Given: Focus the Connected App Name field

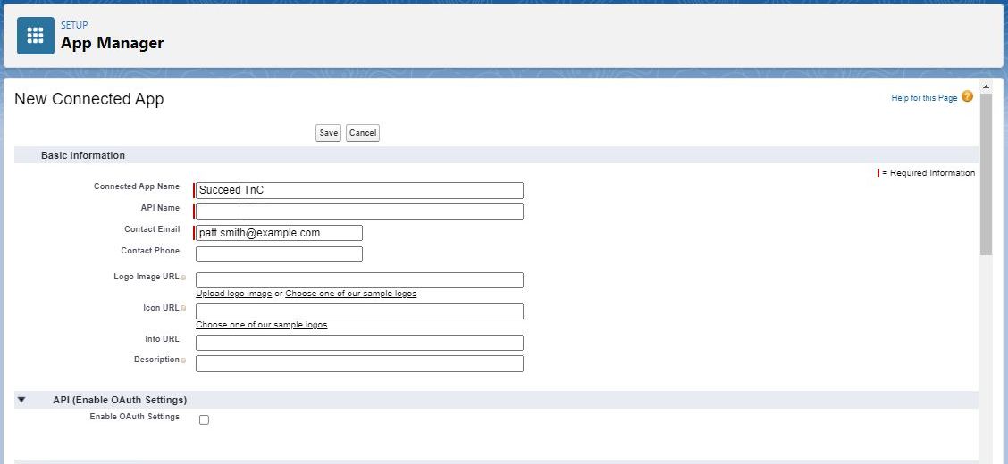Looking at the screenshot, I should (x=359, y=191).
